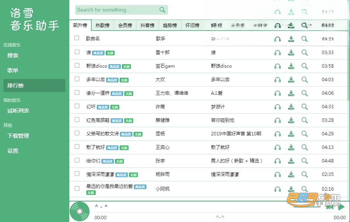350x222 pixels.
Task: Open the 热歌榜 tab
Action: coord(103,26)
